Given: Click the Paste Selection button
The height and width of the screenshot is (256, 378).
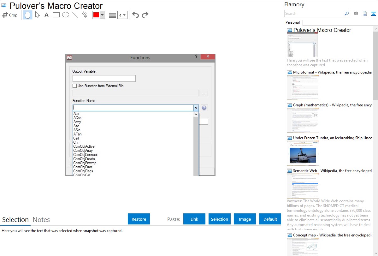Looking at the screenshot, I should coord(219,219).
